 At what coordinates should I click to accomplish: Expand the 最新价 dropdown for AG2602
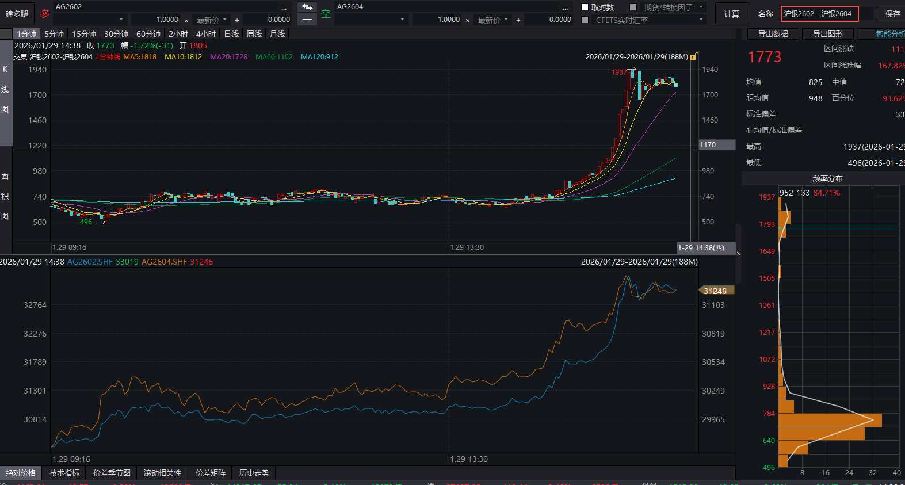[x=224, y=20]
